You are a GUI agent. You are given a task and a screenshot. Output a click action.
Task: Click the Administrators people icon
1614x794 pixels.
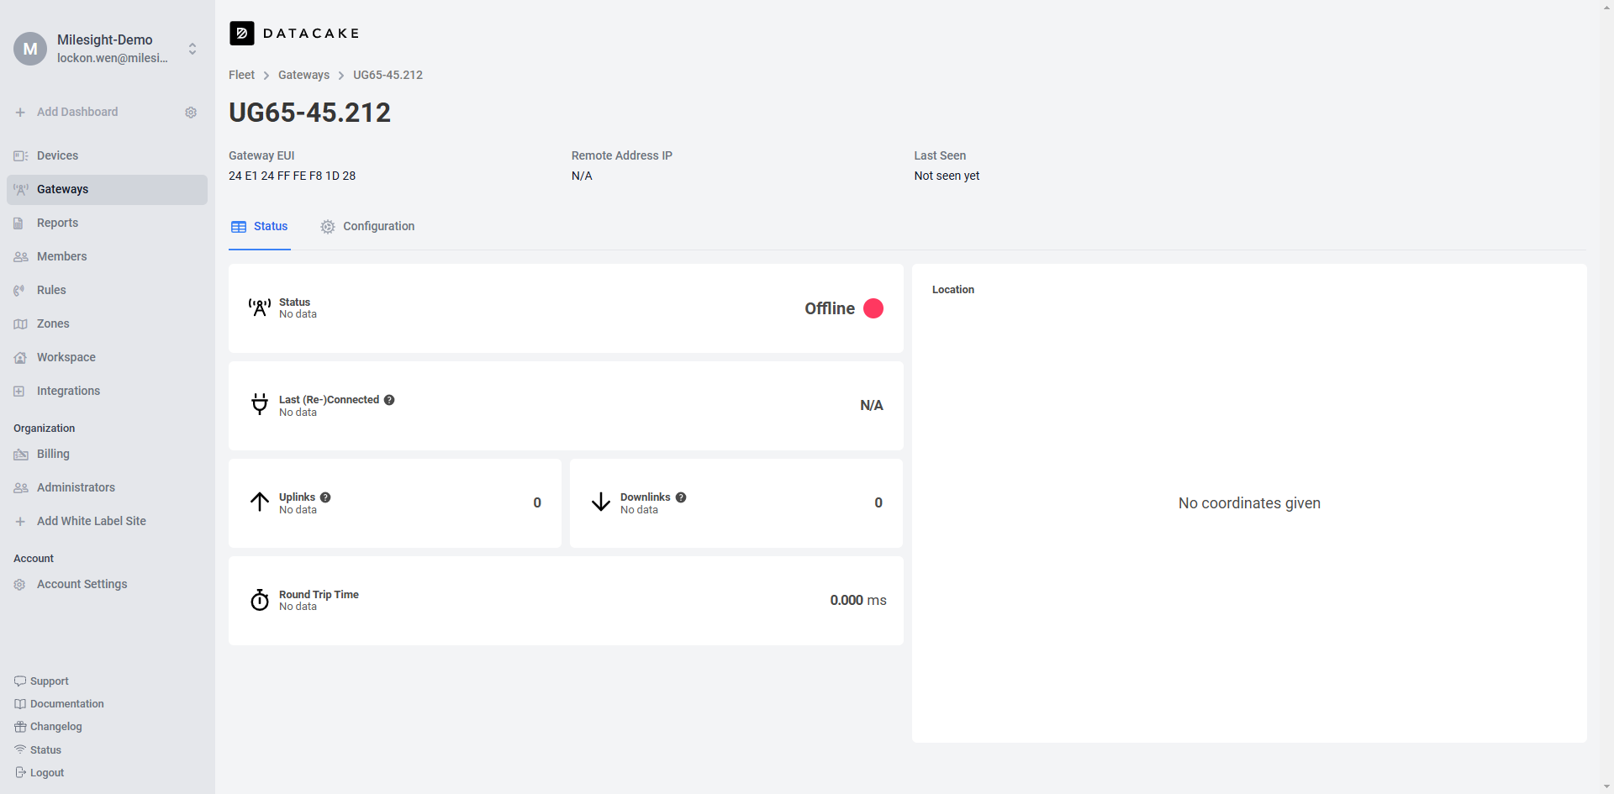click(x=21, y=488)
